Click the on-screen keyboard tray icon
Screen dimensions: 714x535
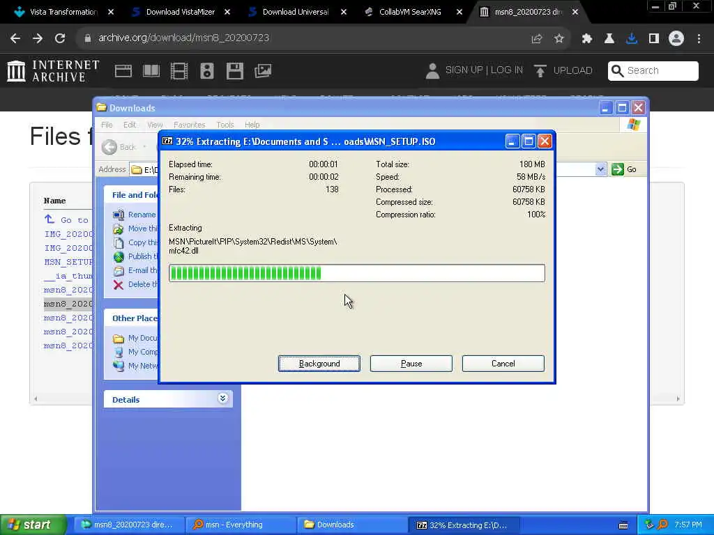(x=623, y=525)
